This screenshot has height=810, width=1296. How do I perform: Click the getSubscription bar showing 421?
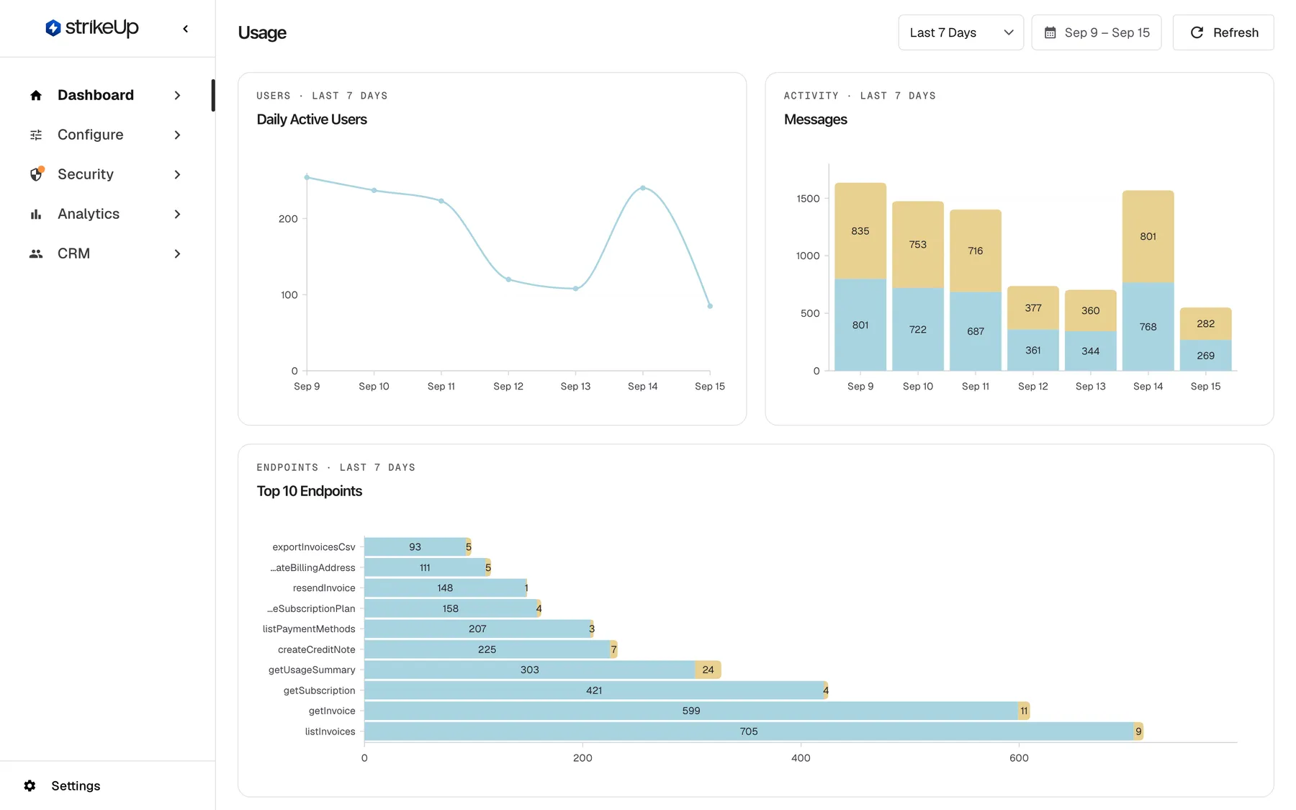click(x=594, y=690)
